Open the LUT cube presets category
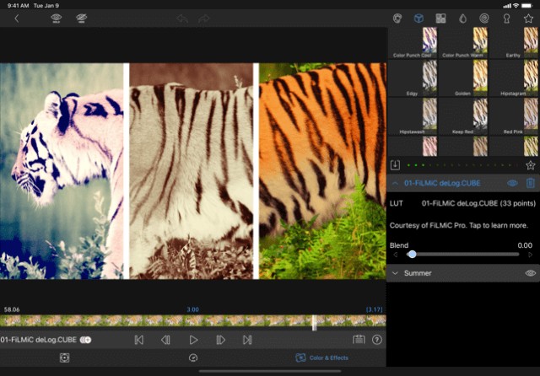The height and width of the screenshot is (376, 540). pos(418,18)
